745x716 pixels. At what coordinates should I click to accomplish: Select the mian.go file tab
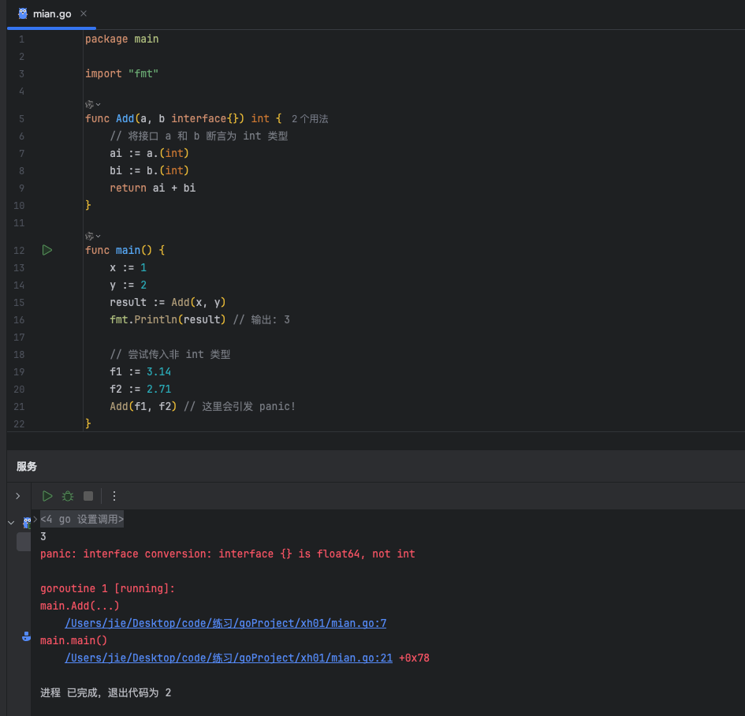[51, 13]
